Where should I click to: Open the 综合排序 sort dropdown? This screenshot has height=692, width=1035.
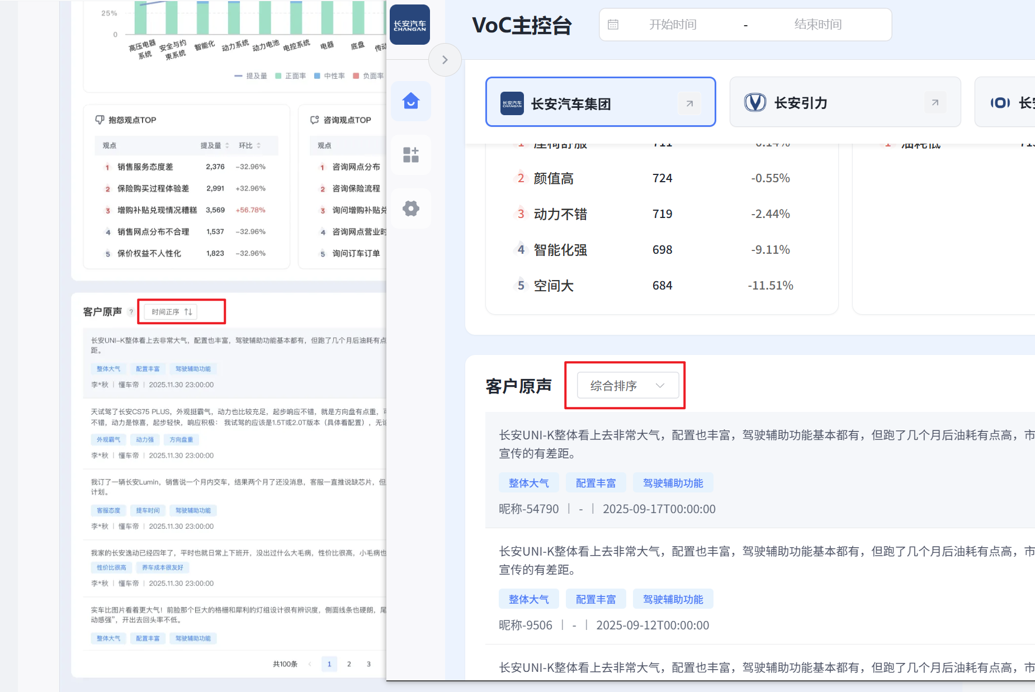click(627, 386)
